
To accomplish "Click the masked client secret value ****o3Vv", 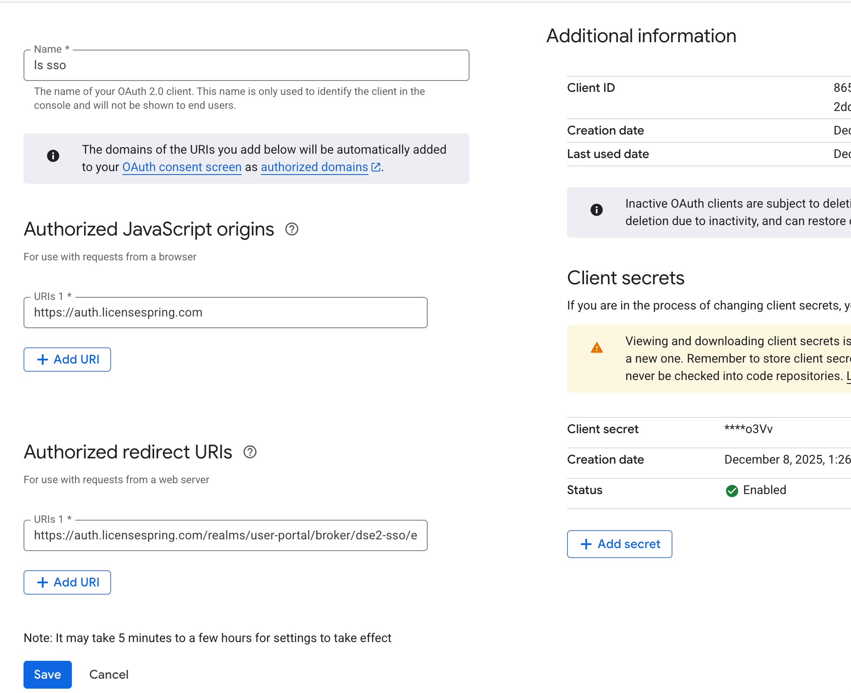I will pyautogui.click(x=748, y=429).
